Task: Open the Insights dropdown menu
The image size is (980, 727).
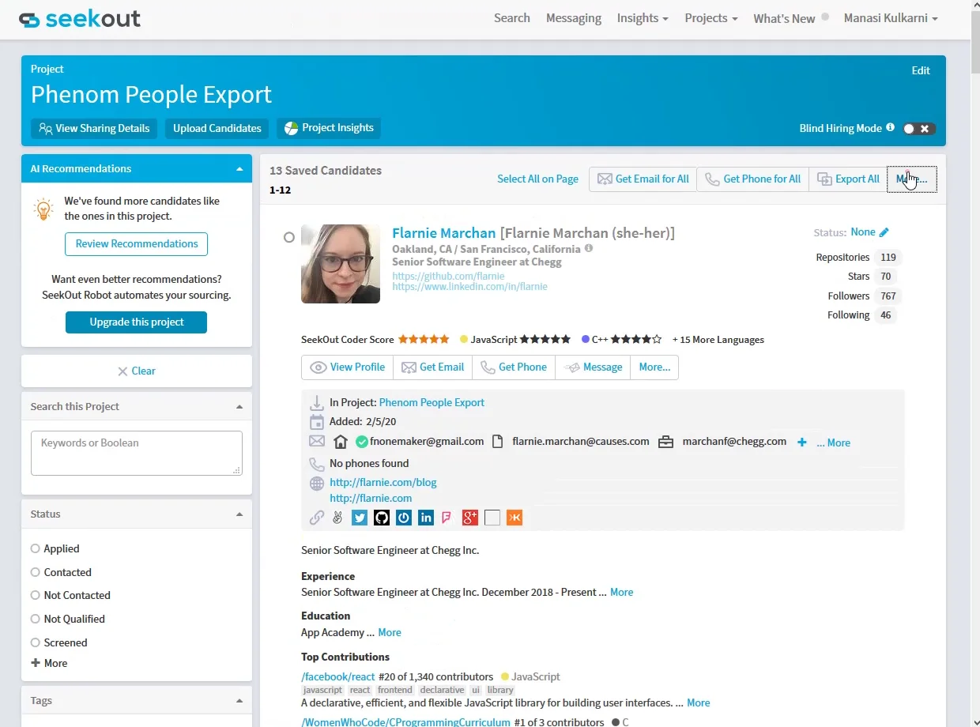Action: click(643, 18)
